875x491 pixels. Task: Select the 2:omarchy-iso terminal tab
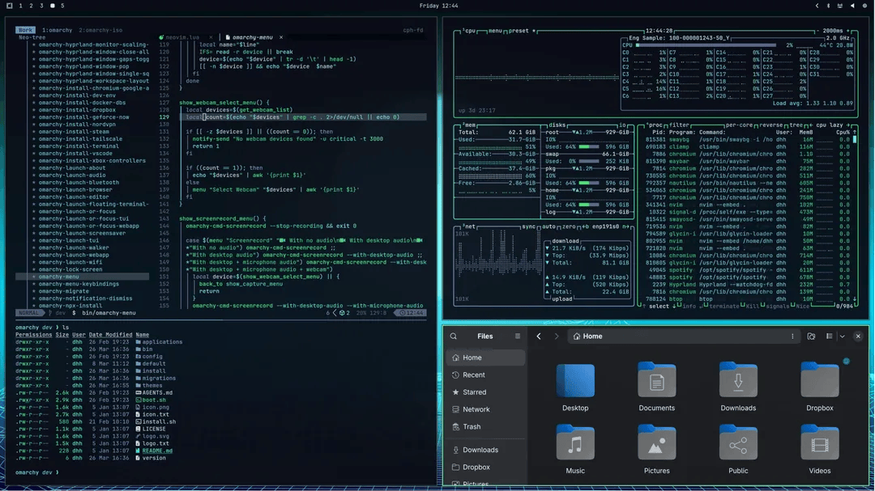(100, 30)
